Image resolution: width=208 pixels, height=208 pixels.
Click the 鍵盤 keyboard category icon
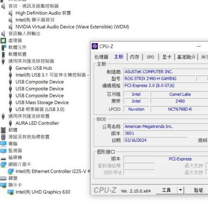(x=3, y=178)
